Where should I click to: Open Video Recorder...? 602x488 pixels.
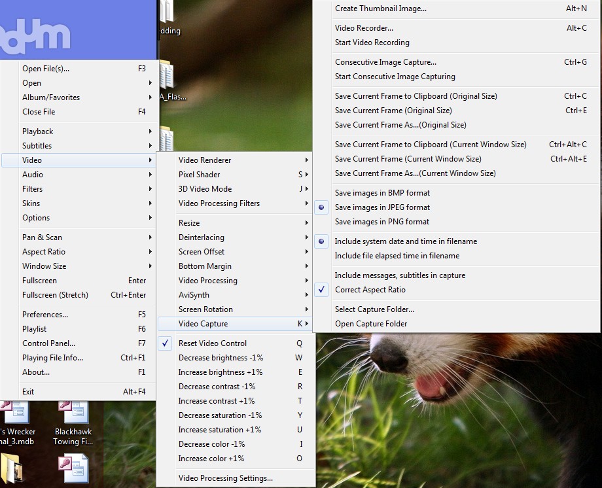pos(457,28)
